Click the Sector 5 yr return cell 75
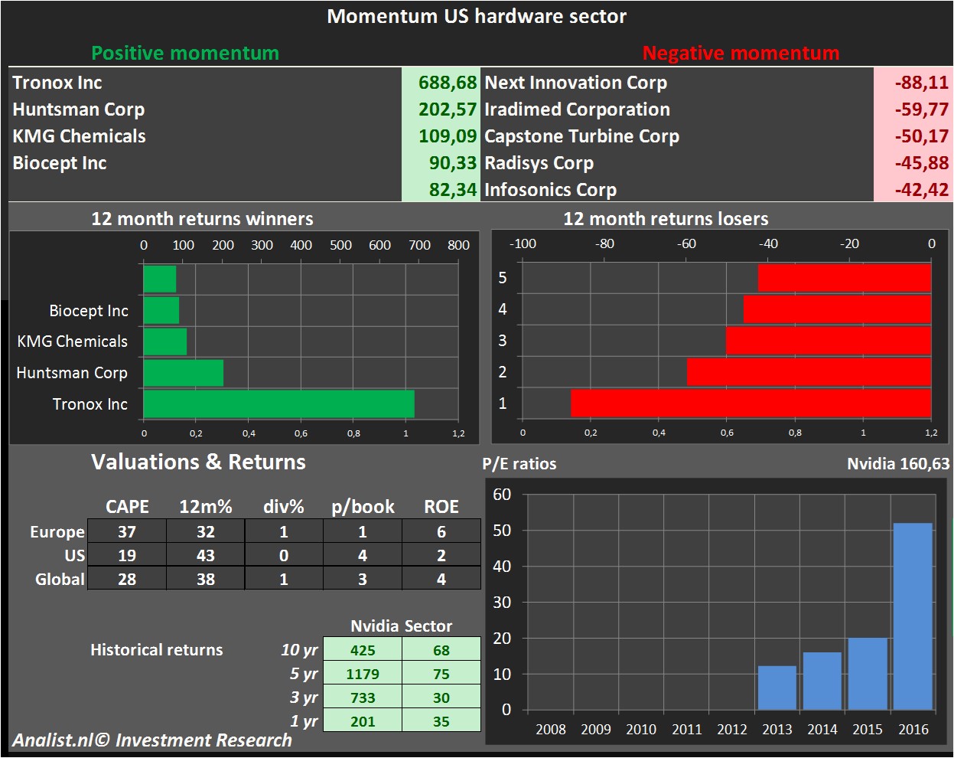Image resolution: width=954 pixels, height=758 pixels. pyautogui.click(x=441, y=674)
